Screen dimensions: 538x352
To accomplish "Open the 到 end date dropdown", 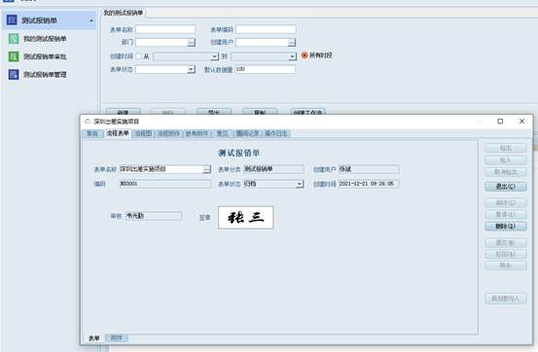I will [292, 56].
